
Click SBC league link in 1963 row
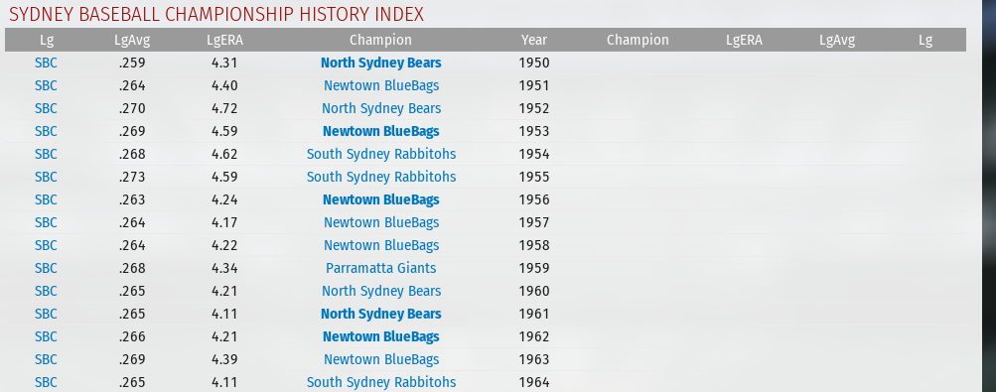[x=46, y=359]
